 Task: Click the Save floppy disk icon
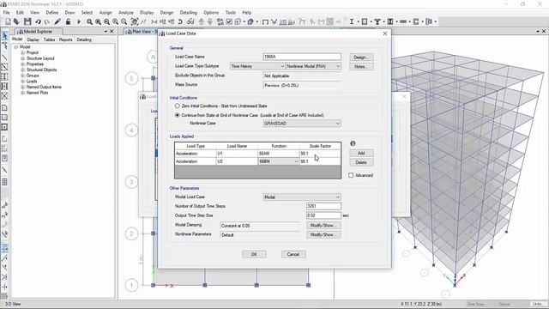27,21
